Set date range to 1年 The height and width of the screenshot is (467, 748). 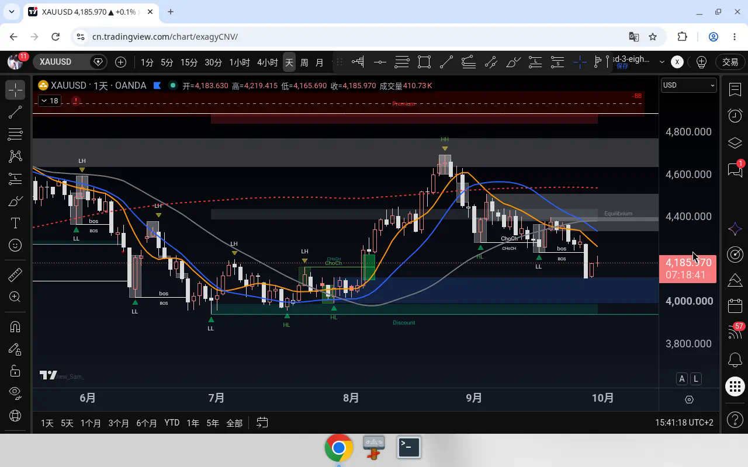193,423
